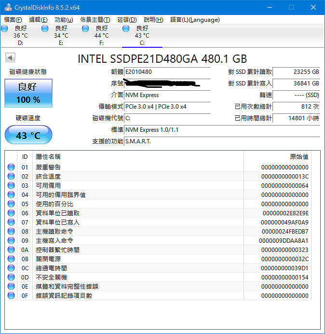Click the total reads value 23255 GB
The image size is (325, 334).
click(296, 72)
